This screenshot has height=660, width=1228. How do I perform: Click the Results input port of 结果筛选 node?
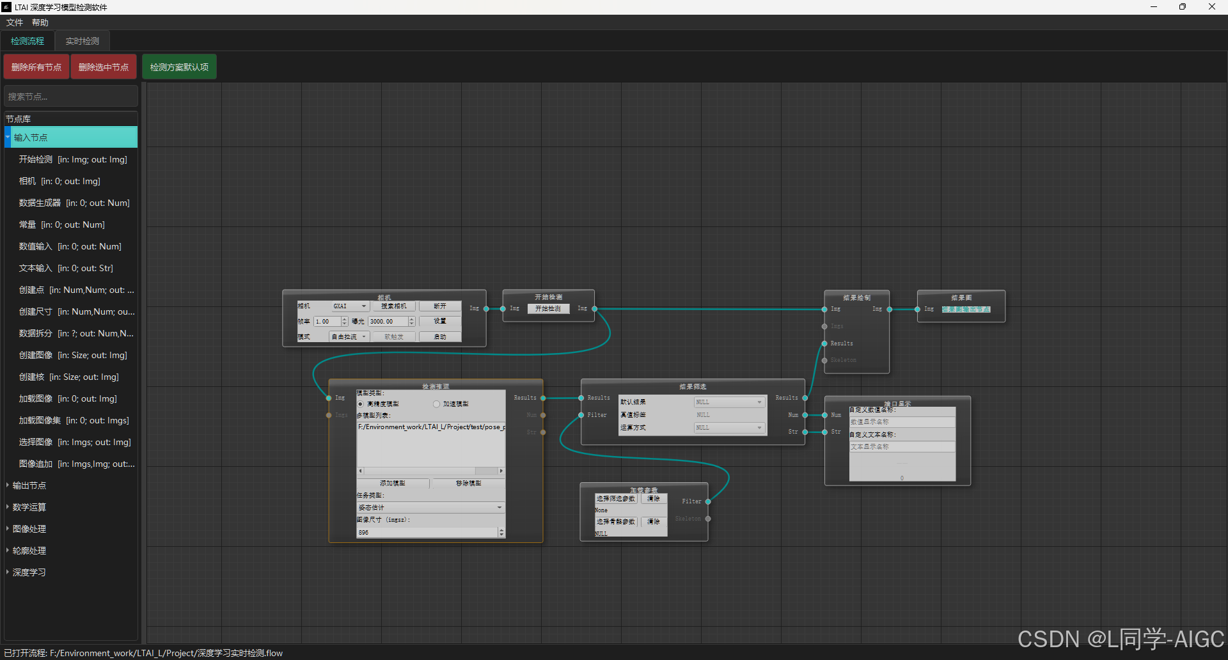pyautogui.click(x=581, y=398)
